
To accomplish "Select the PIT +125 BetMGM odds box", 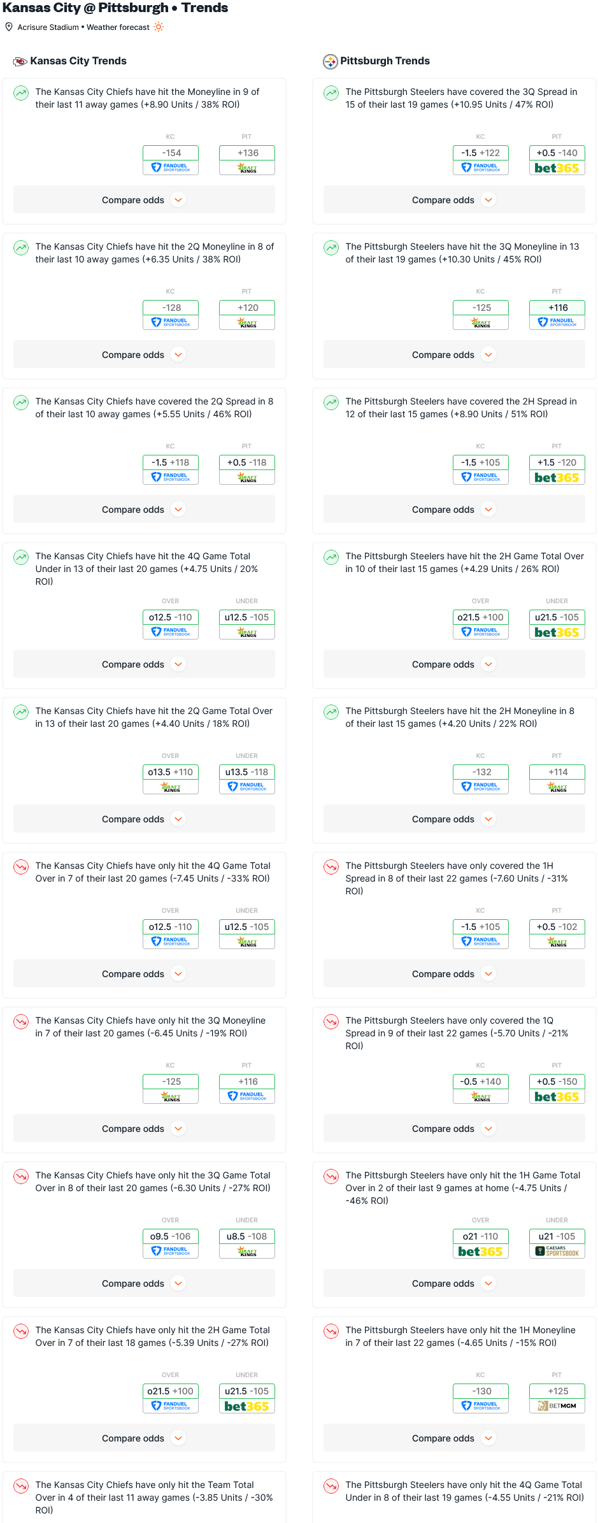I will point(557,1398).
